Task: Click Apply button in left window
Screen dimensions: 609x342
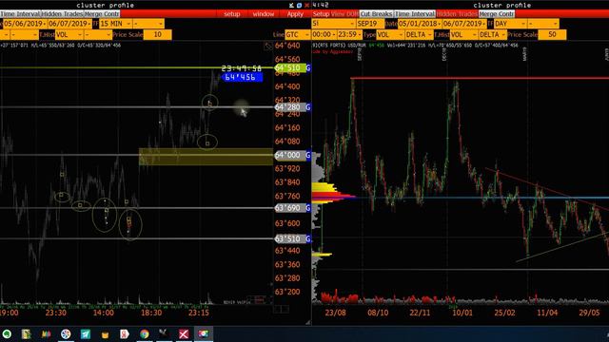Action: pos(295,14)
